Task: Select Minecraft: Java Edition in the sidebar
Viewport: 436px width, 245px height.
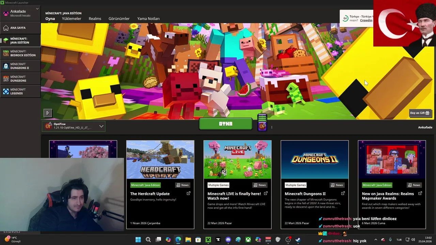Action: [x=20, y=40]
